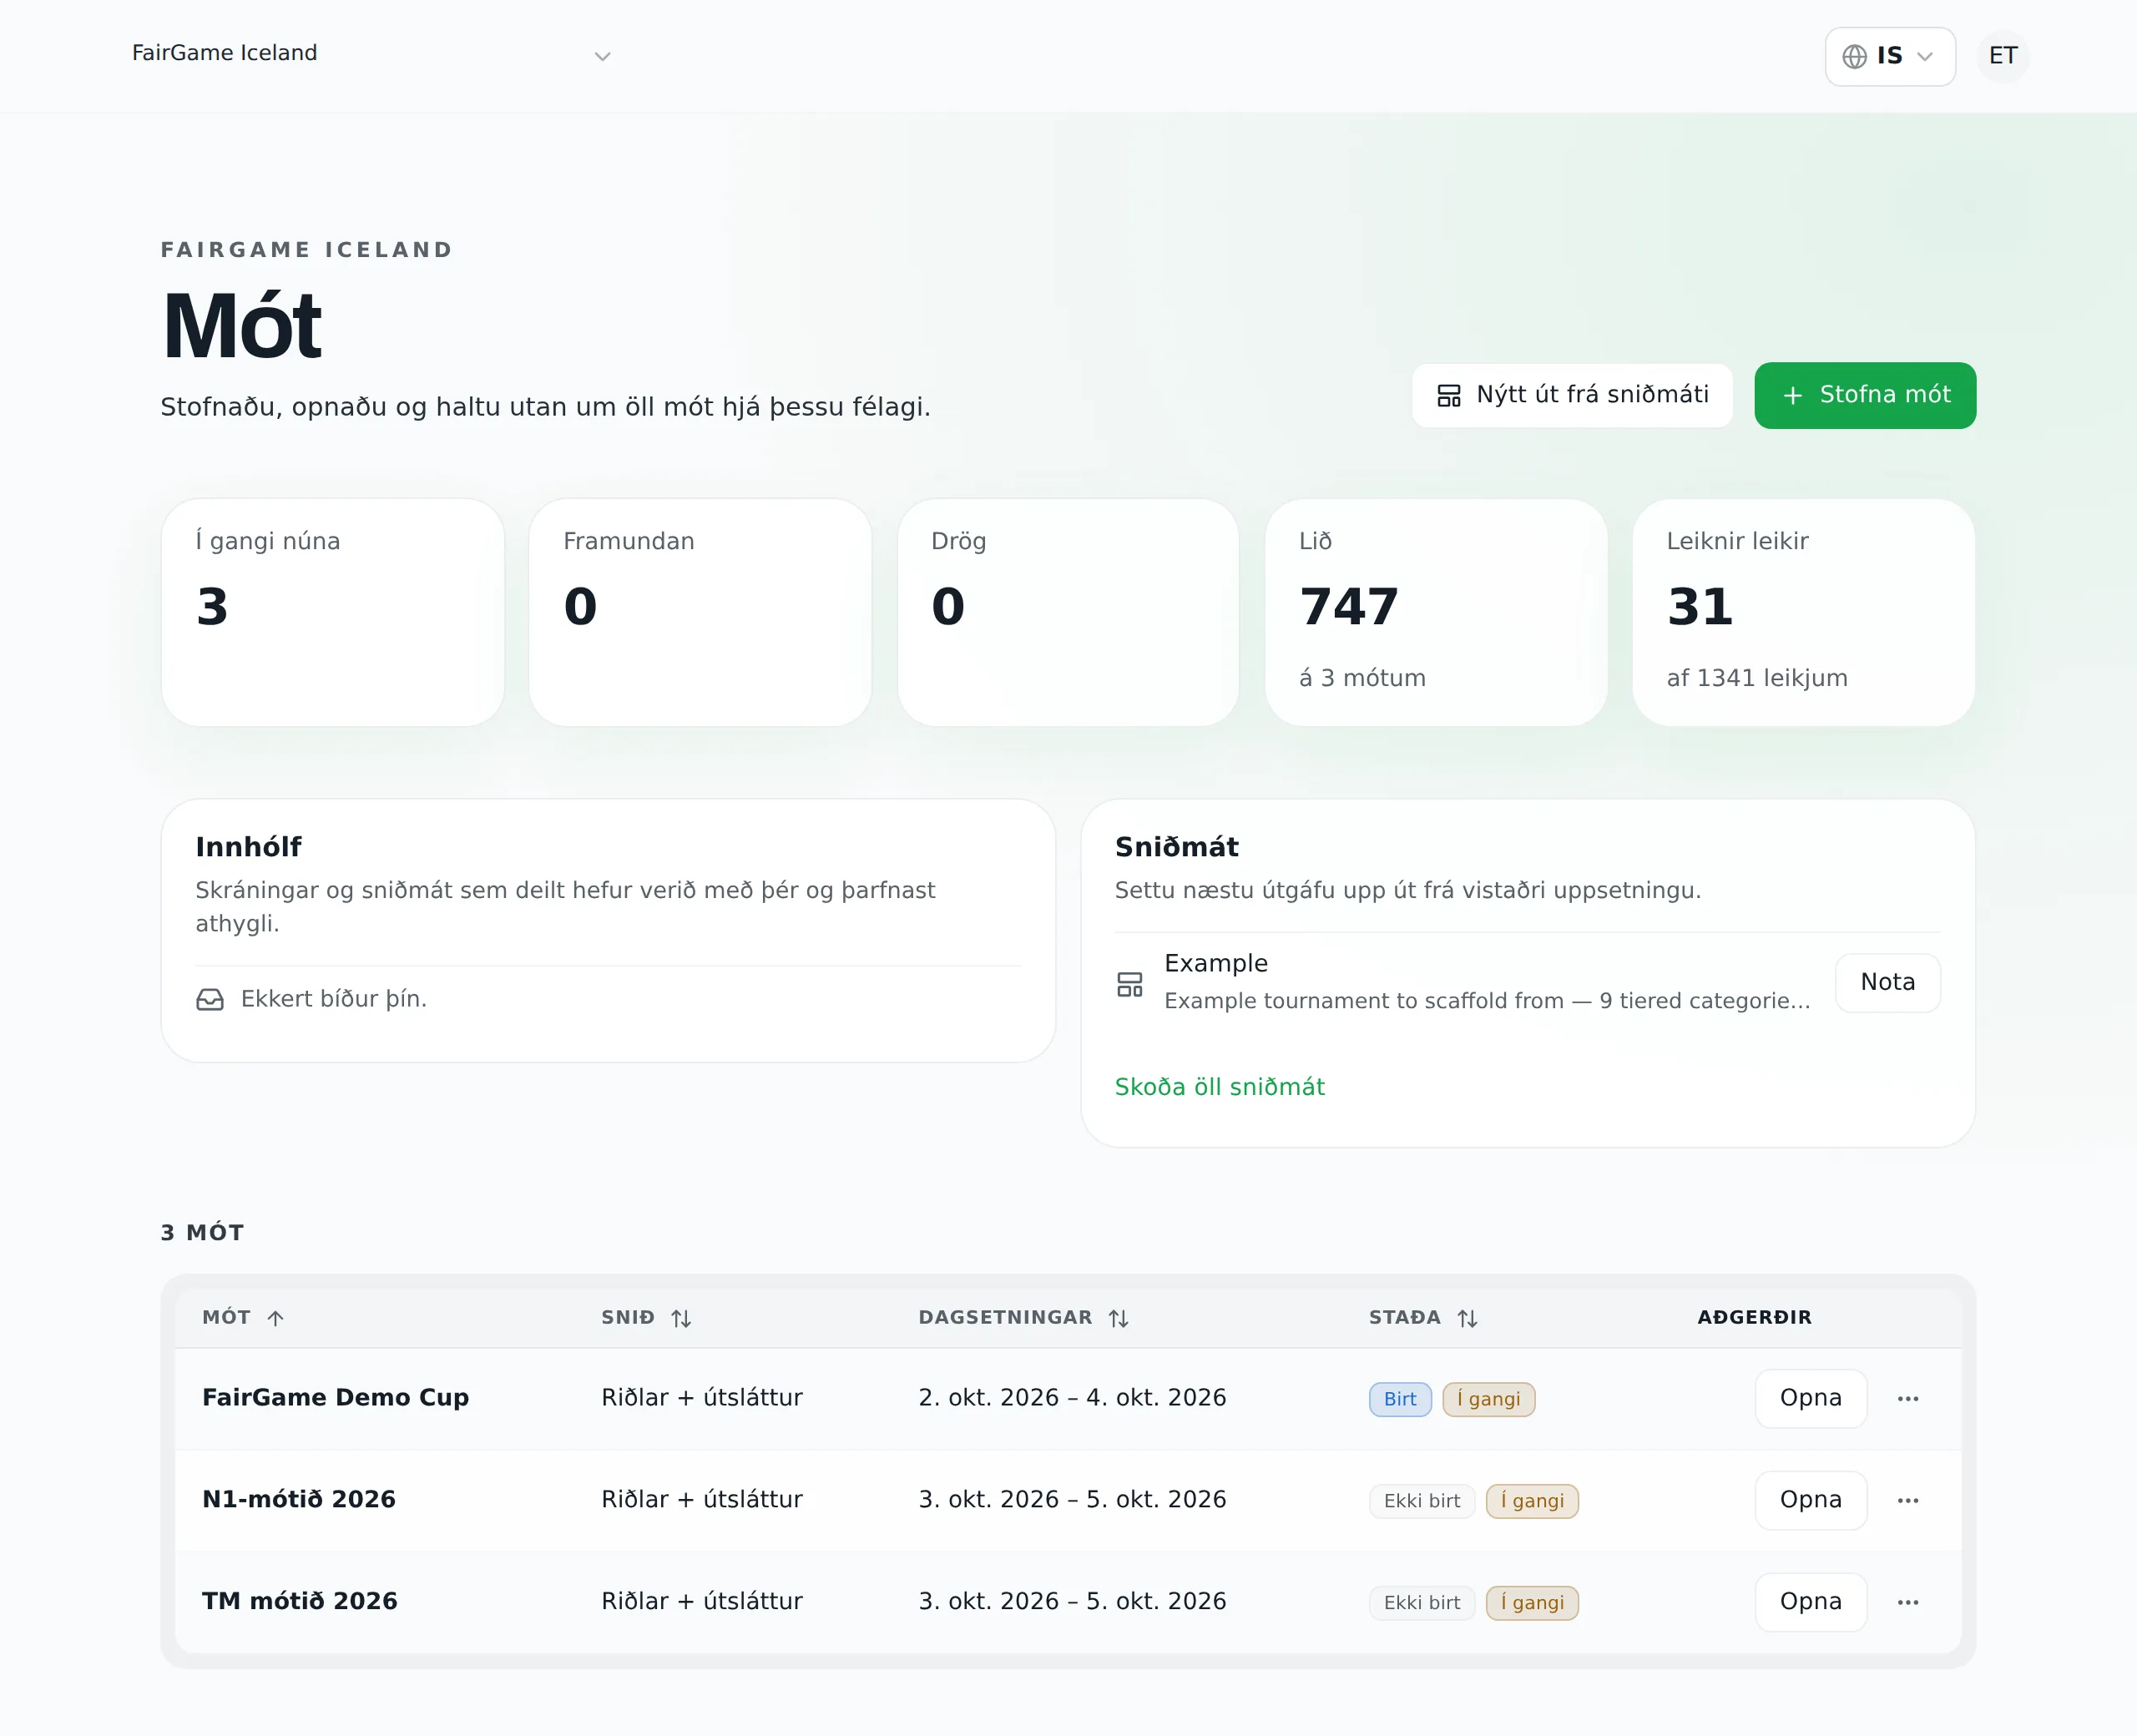Open the IS language selector
The width and height of the screenshot is (2137, 1736).
click(1889, 56)
